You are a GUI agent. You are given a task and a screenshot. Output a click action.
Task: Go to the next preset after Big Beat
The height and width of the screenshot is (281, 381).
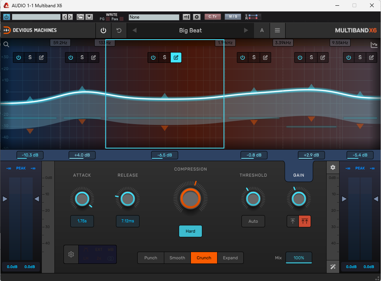click(246, 30)
